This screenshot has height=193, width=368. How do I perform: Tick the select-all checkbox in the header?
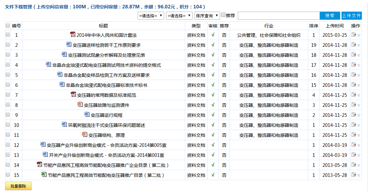[8, 26]
